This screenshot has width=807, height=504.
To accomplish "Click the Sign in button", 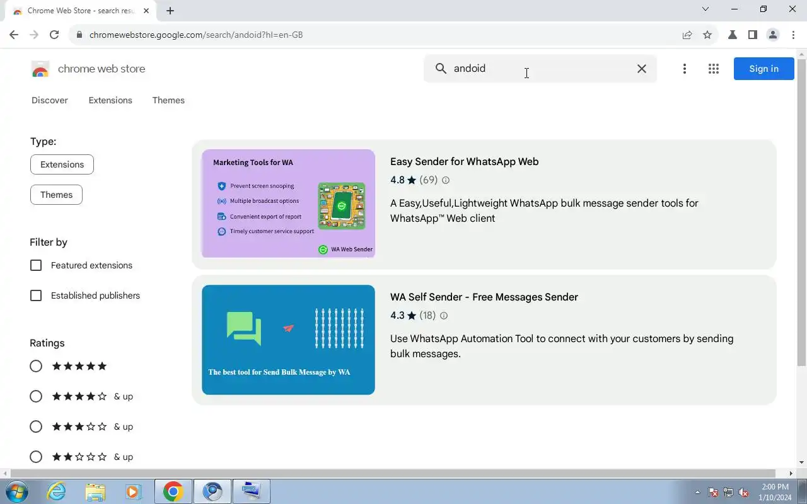I will tap(763, 69).
